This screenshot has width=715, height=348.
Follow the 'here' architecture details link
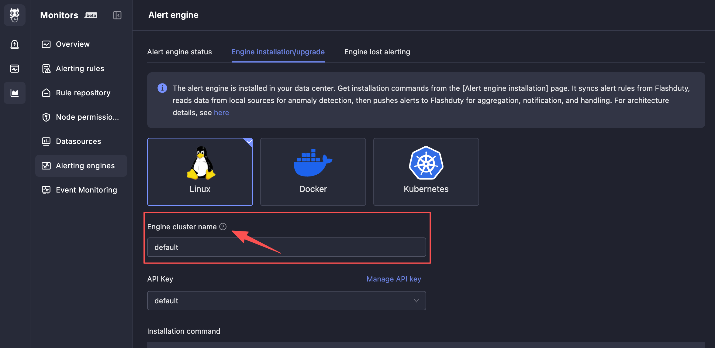pos(221,113)
